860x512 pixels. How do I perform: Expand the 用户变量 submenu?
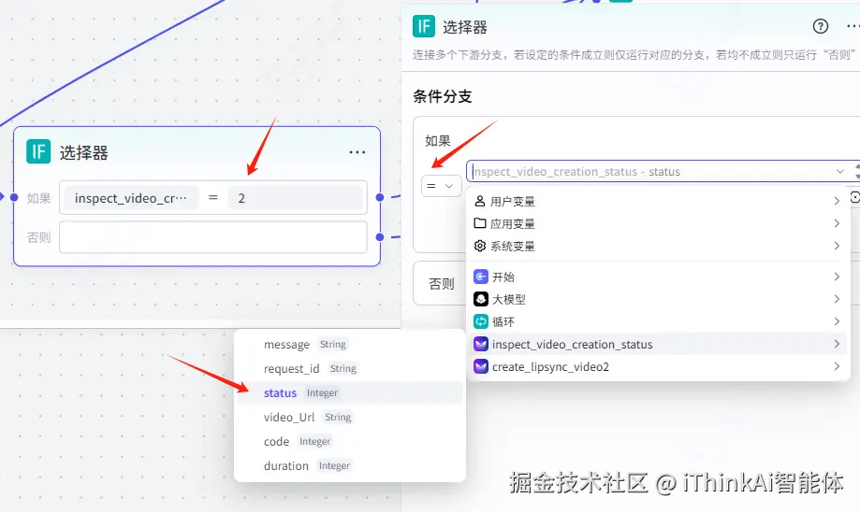837,201
